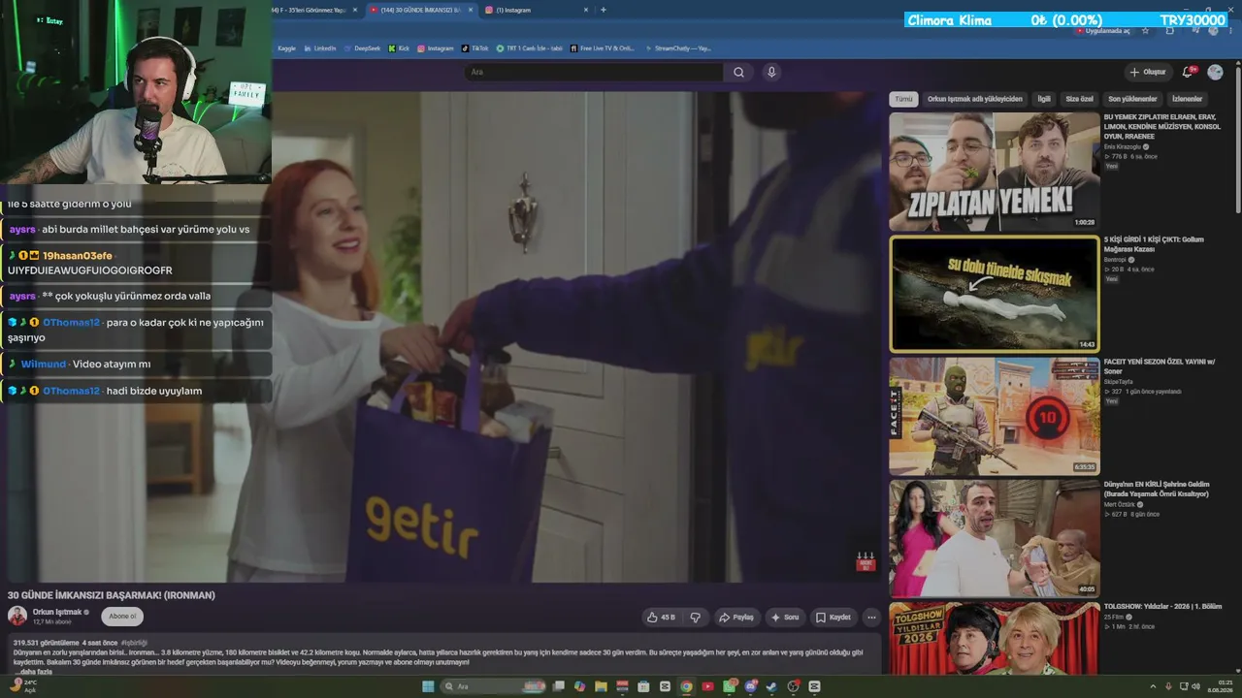1242x698 pixels.
Task: Open the DeepSeek bookmark
Action: [x=362, y=48]
